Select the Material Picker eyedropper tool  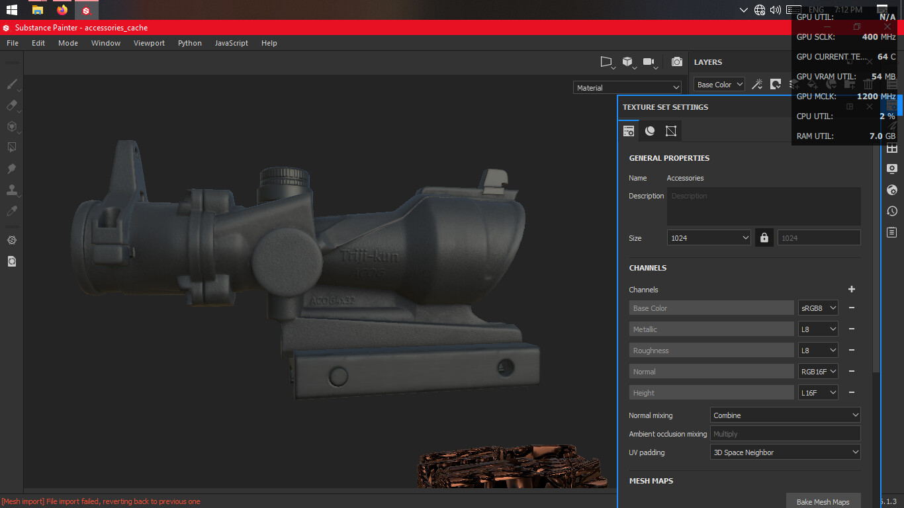pos(11,210)
